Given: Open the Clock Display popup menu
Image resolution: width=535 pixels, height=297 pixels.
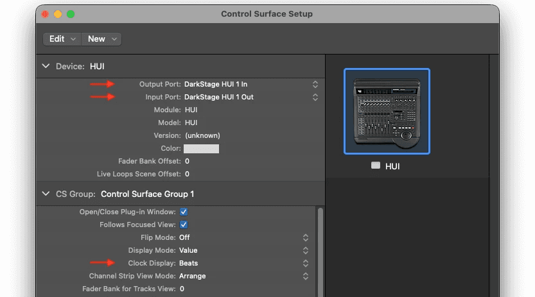Looking at the screenshot, I should coord(306,263).
